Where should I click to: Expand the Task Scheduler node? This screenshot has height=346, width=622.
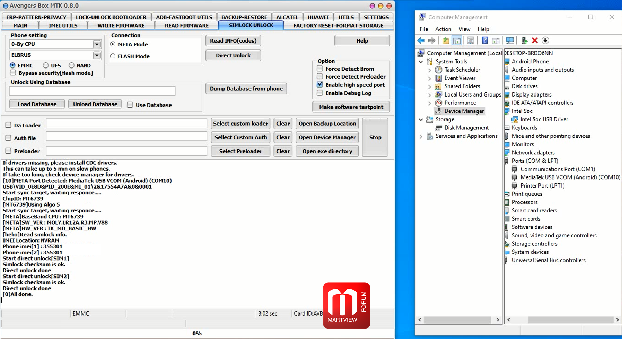tap(429, 70)
